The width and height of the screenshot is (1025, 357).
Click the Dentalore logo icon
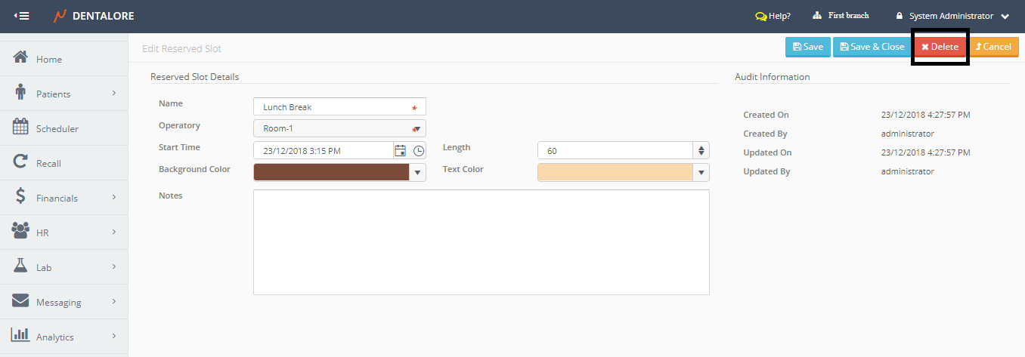[60, 16]
